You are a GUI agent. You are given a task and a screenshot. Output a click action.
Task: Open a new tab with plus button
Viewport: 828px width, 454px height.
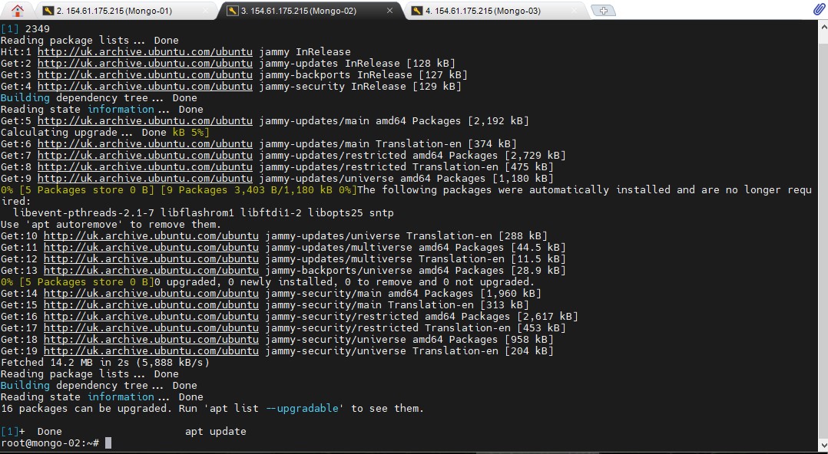(604, 11)
